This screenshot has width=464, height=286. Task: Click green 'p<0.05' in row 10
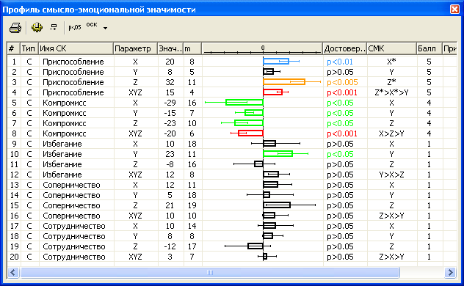[341, 154]
